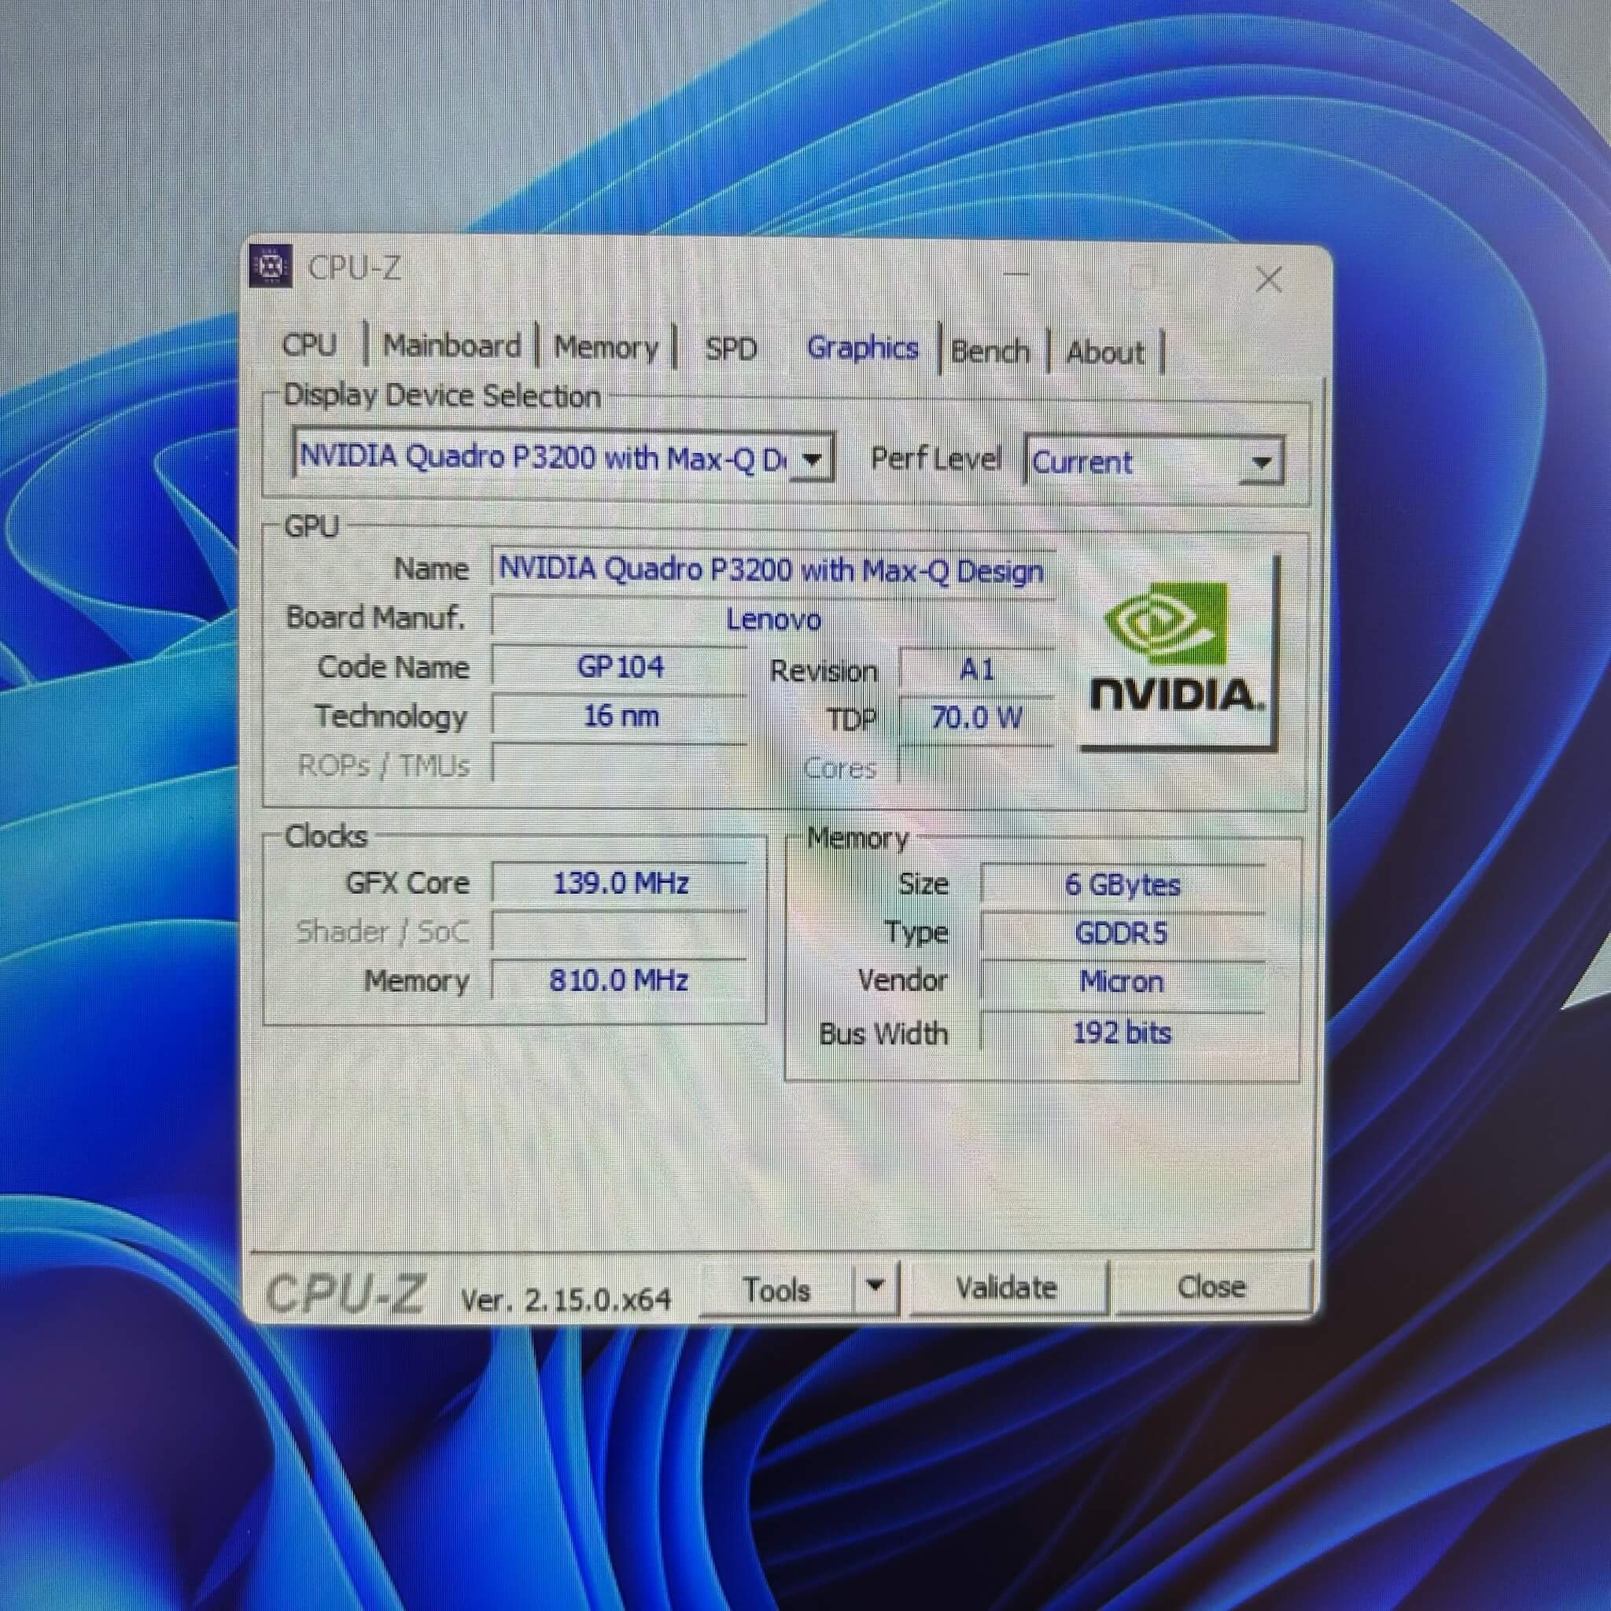The image size is (1611, 1611).
Task: Select the Graphics tab
Action: pos(862,348)
